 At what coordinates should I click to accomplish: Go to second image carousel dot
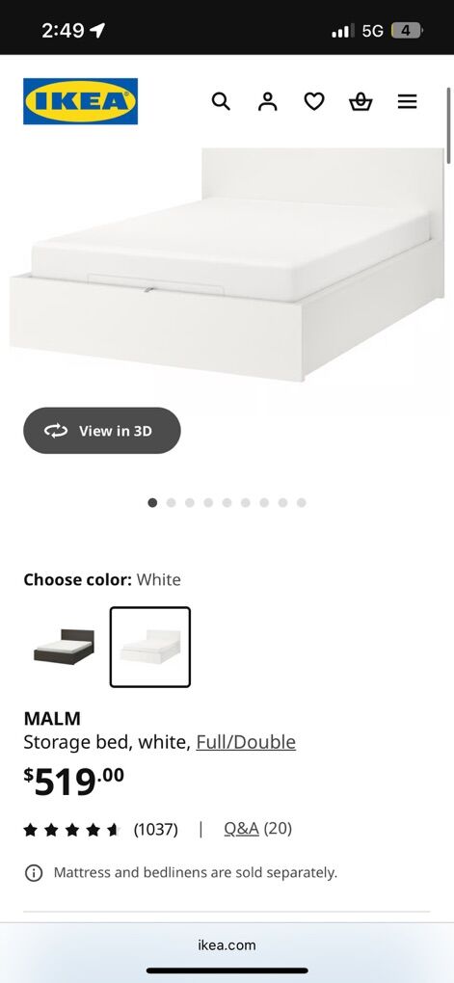[x=171, y=503]
